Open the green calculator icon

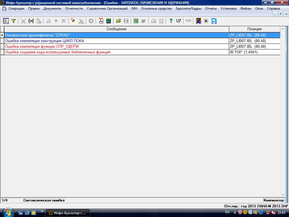[109, 21]
